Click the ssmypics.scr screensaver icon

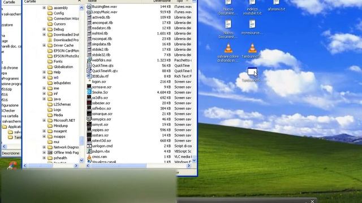tap(89, 119)
